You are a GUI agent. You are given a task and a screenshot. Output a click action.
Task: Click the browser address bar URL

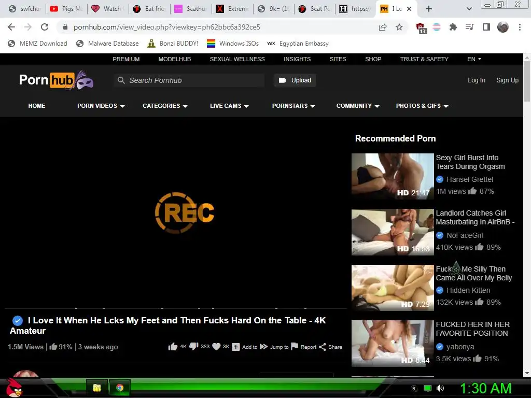166,27
